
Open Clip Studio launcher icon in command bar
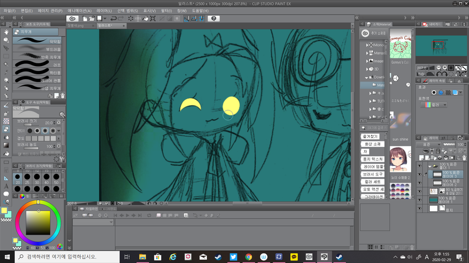pos(72,19)
